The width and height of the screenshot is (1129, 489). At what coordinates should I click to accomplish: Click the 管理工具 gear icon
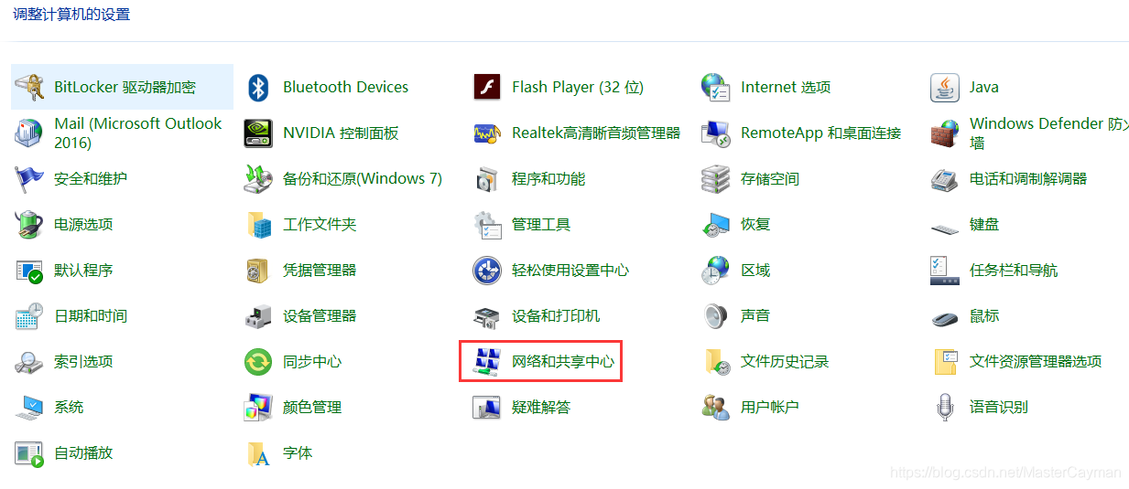tap(487, 225)
